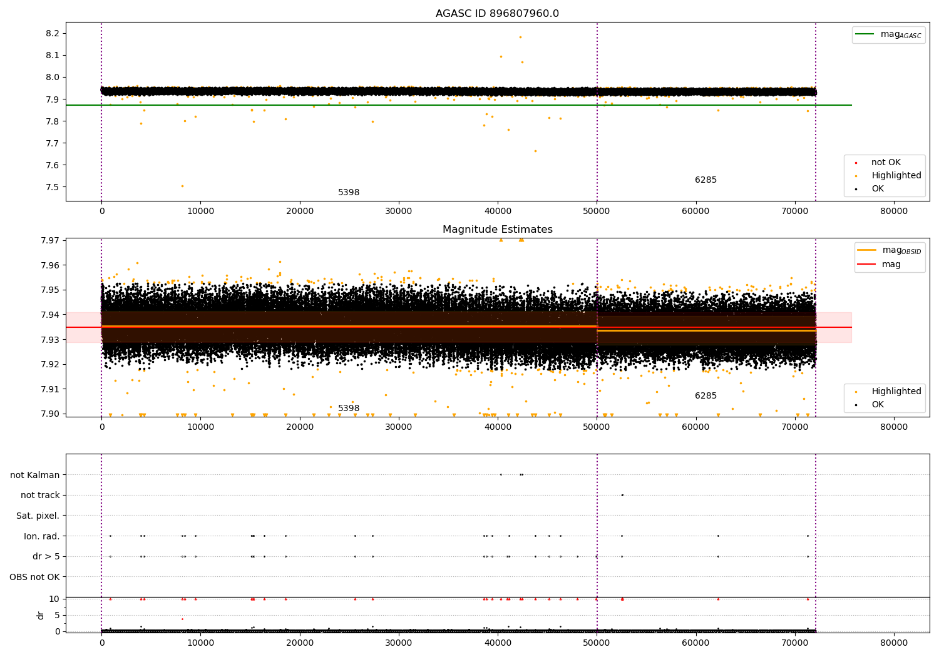
Task: Click the "5398" observation label in the top plot
Action: click(349, 193)
